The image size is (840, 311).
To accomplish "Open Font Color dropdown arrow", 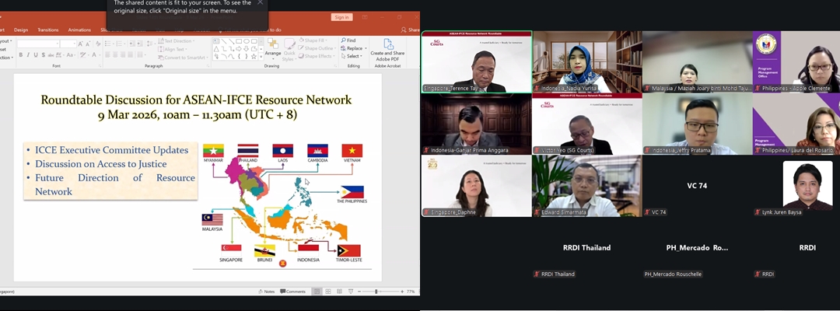I will click(x=100, y=54).
